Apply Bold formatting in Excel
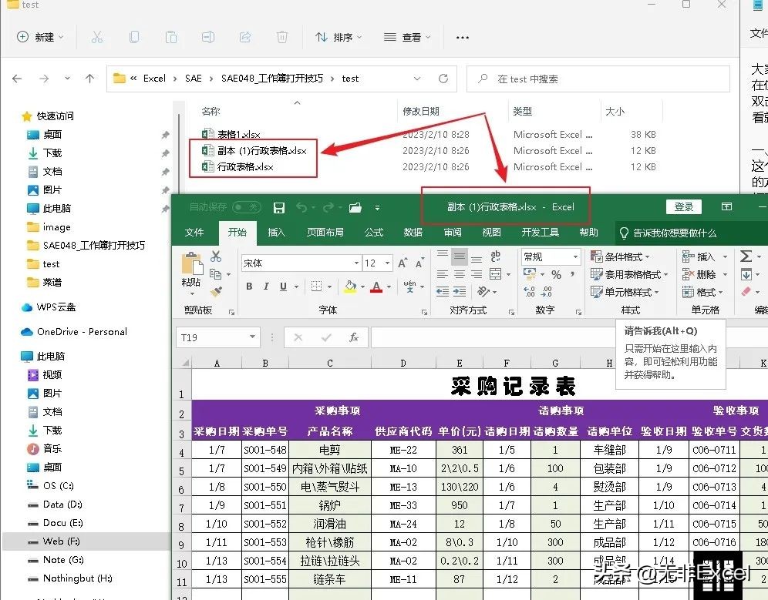768x600 pixels. [x=249, y=287]
